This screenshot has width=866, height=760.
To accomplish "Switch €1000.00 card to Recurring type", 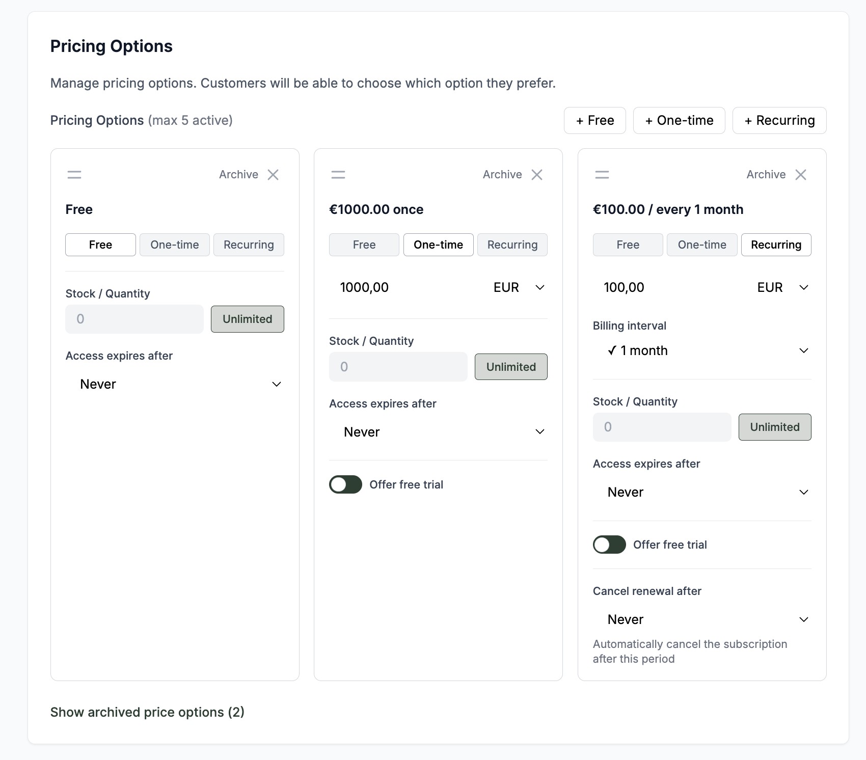I will point(512,245).
